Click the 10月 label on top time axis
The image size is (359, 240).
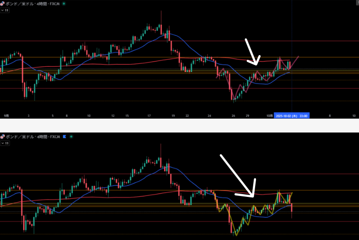[x=269, y=115]
